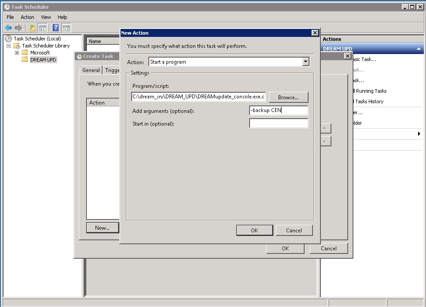Click the Up one level folder icon
The height and width of the screenshot is (307, 426).
point(32,28)
